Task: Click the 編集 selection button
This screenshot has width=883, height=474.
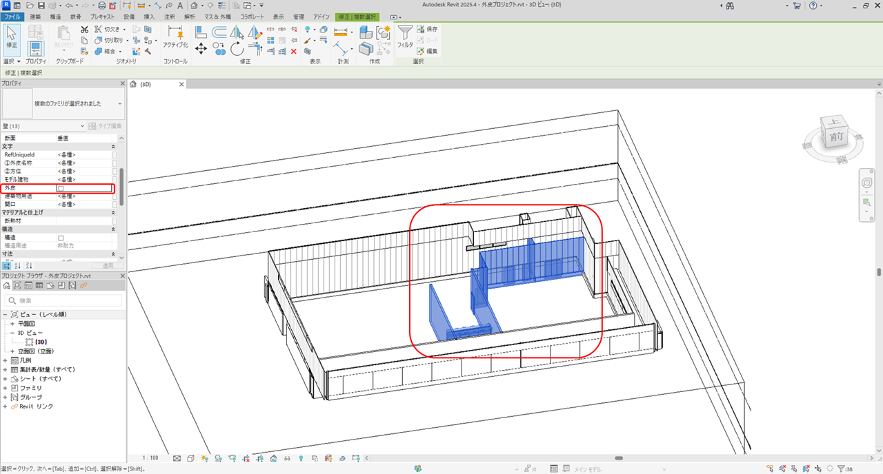Action: [x=427, y=51]
